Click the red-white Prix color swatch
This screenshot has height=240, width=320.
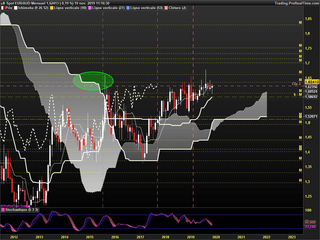(3, 8)
